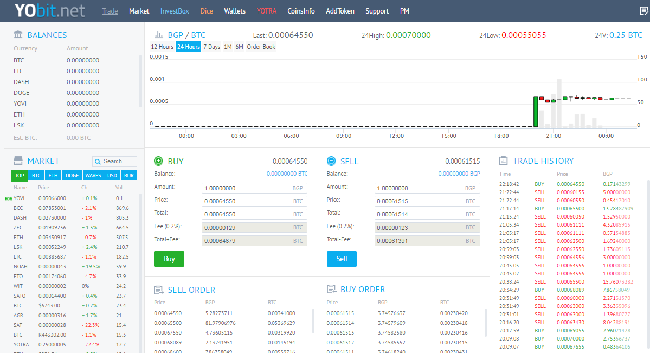Filter market list by WAVES
The width and height of the screenshot is (650, 353).
click(93, 176)
